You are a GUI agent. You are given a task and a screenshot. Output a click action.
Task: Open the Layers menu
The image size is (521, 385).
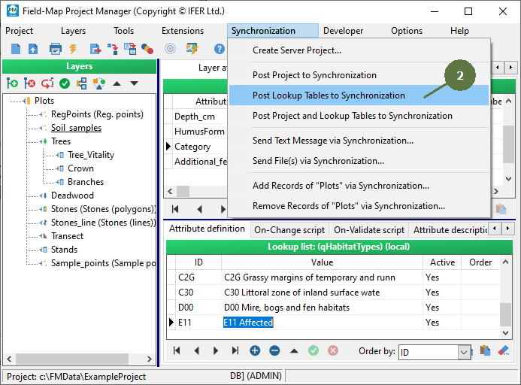click(73, 31)
